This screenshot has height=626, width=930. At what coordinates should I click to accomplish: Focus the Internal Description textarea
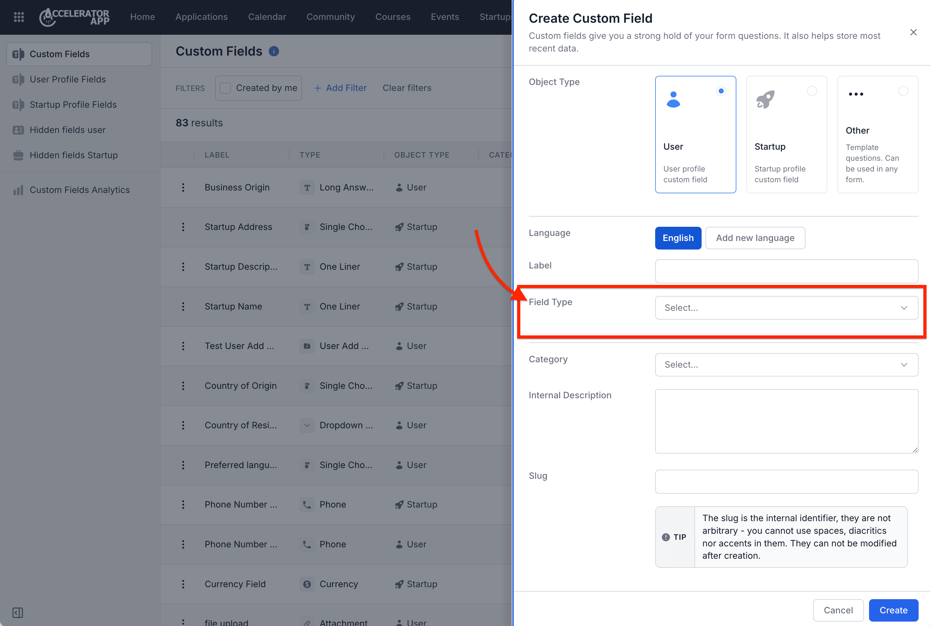(x=786, y=422)
